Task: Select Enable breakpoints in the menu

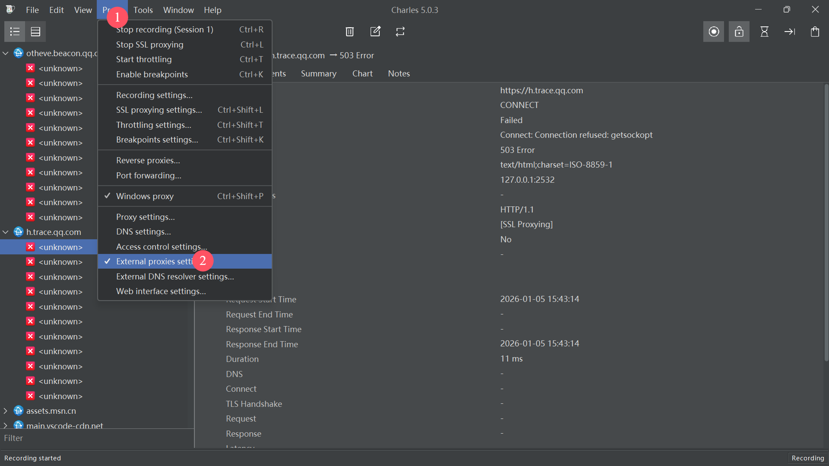Action: click(x=152, y=75)
